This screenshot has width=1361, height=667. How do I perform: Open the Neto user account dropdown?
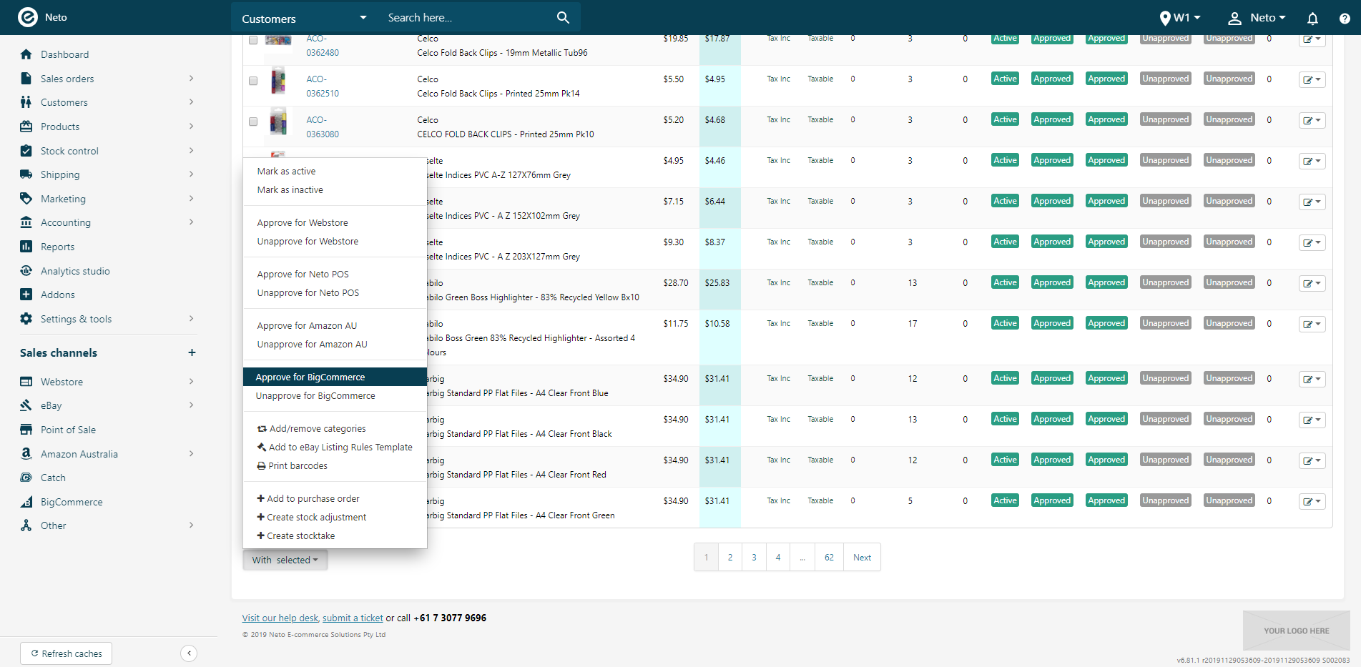coord(1257,18)
